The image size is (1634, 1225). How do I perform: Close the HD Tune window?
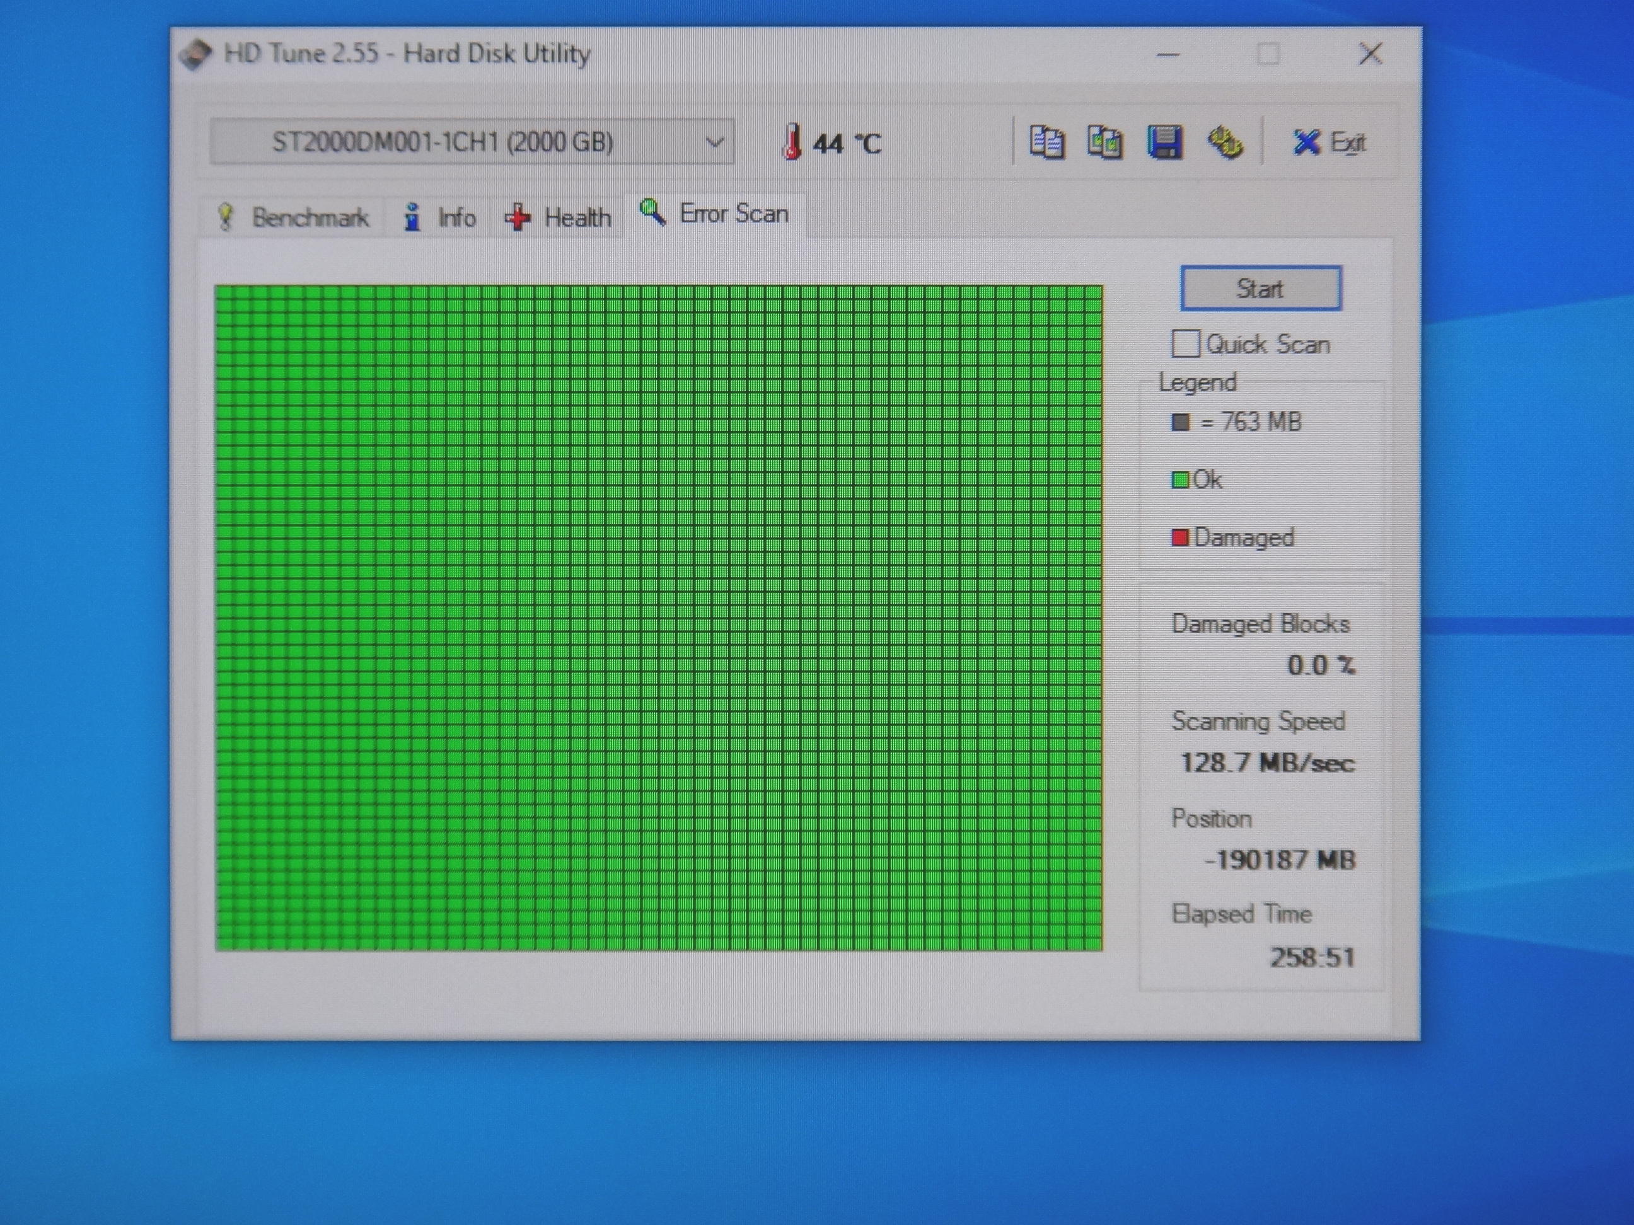(x=1370, y=53)
